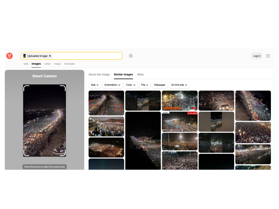Select the Sites tab

pos(140,75)
